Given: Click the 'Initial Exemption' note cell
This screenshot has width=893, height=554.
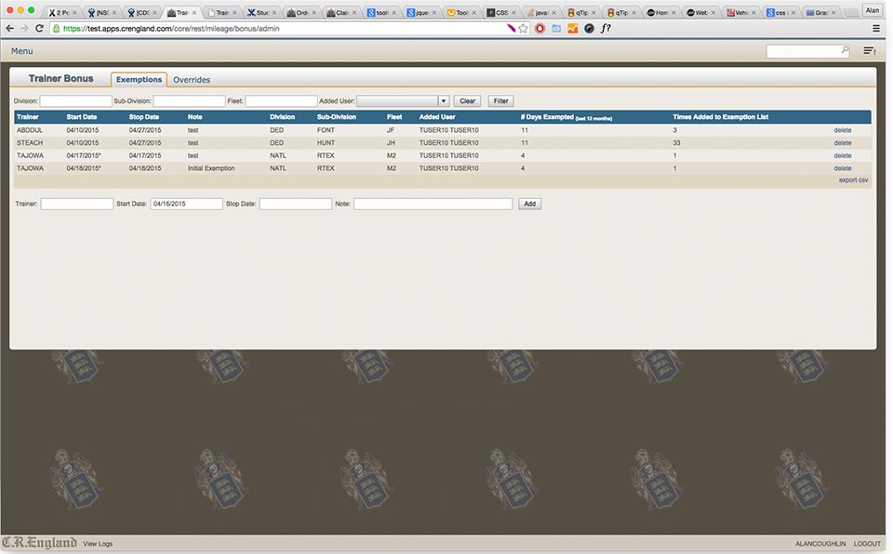Looking at the screenshot, I should [x=211, y=168].
